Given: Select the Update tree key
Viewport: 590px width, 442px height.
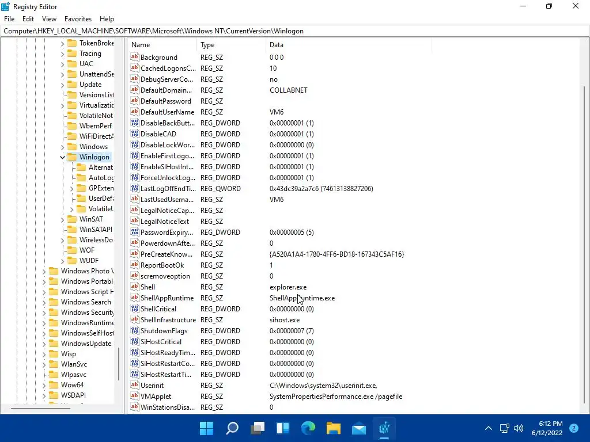Looking at the screenshot, I should pos(90,85).
